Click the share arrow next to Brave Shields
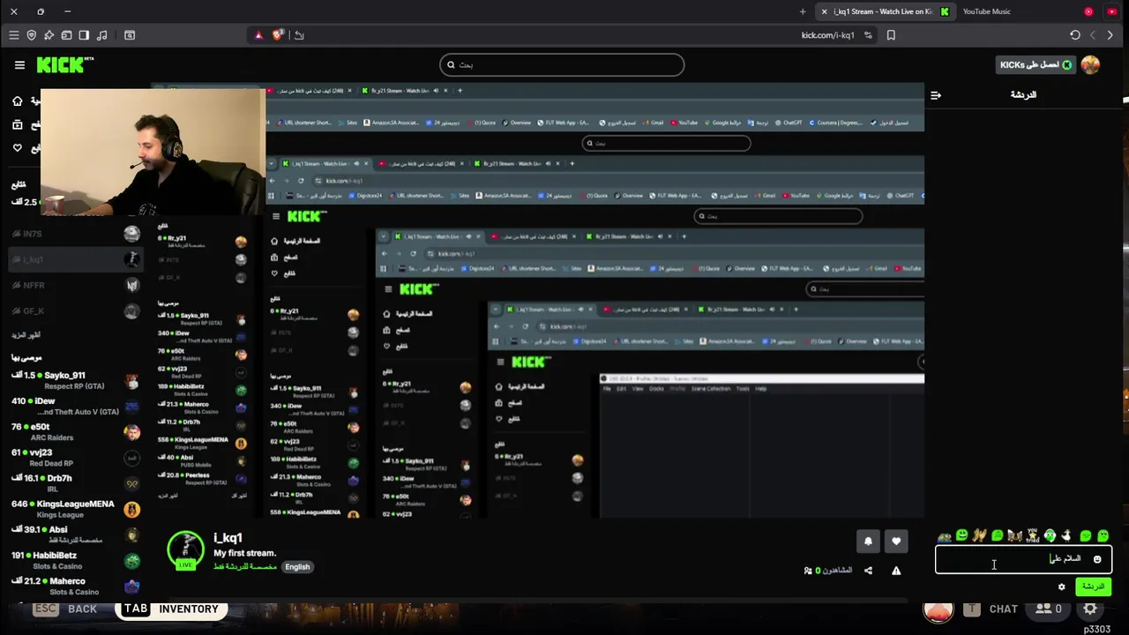This screenshot has height=635, width=1129. (x=299, y=35)
